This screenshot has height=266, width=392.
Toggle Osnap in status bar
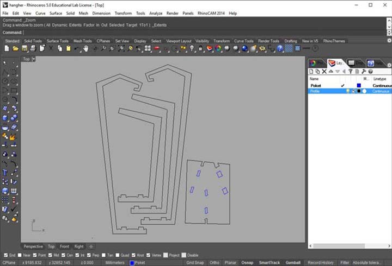247,263
